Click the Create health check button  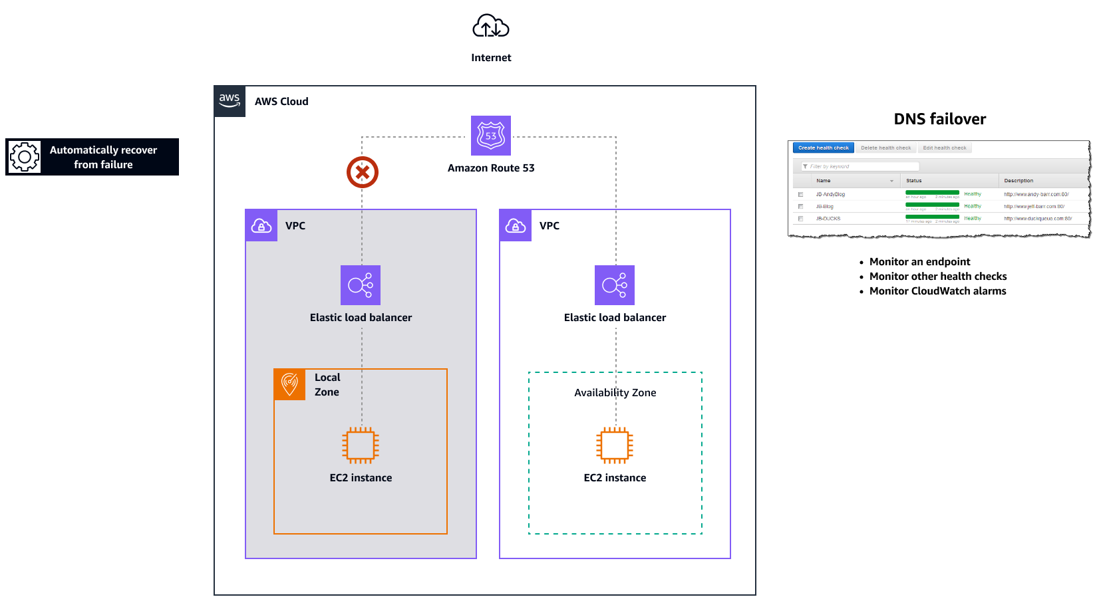823,148
